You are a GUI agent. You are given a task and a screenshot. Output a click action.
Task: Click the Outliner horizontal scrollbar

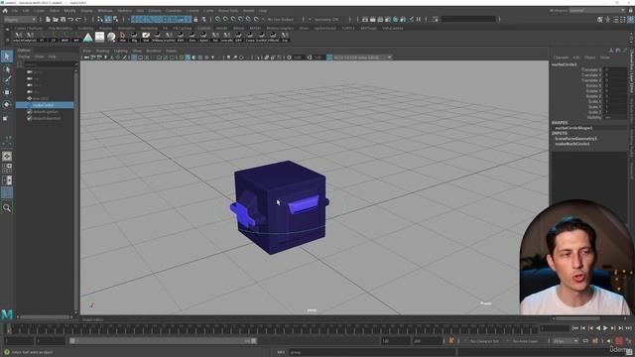click(45, 317)
